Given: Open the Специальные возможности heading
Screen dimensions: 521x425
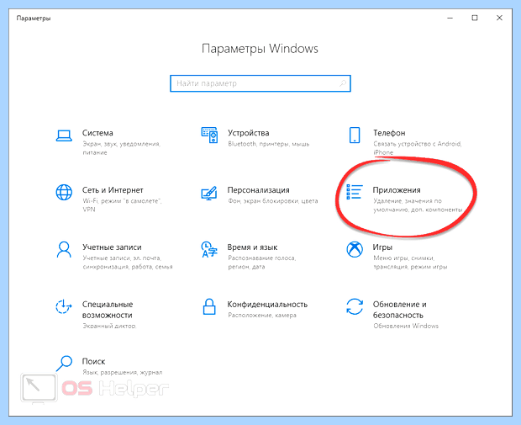Looking at the screenshot, I should point(108,310).
